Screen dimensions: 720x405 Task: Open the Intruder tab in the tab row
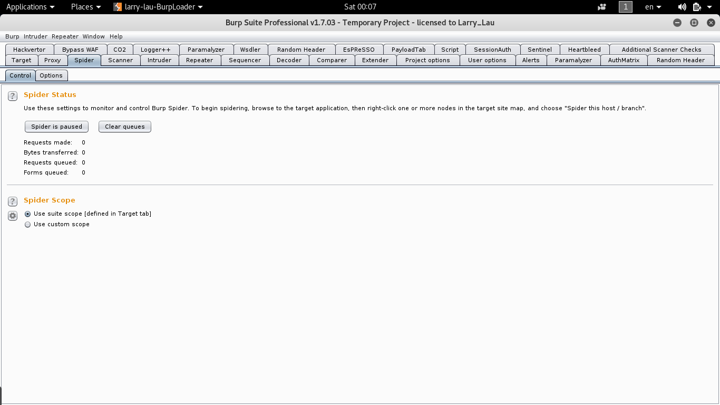[x=160, y=60]
